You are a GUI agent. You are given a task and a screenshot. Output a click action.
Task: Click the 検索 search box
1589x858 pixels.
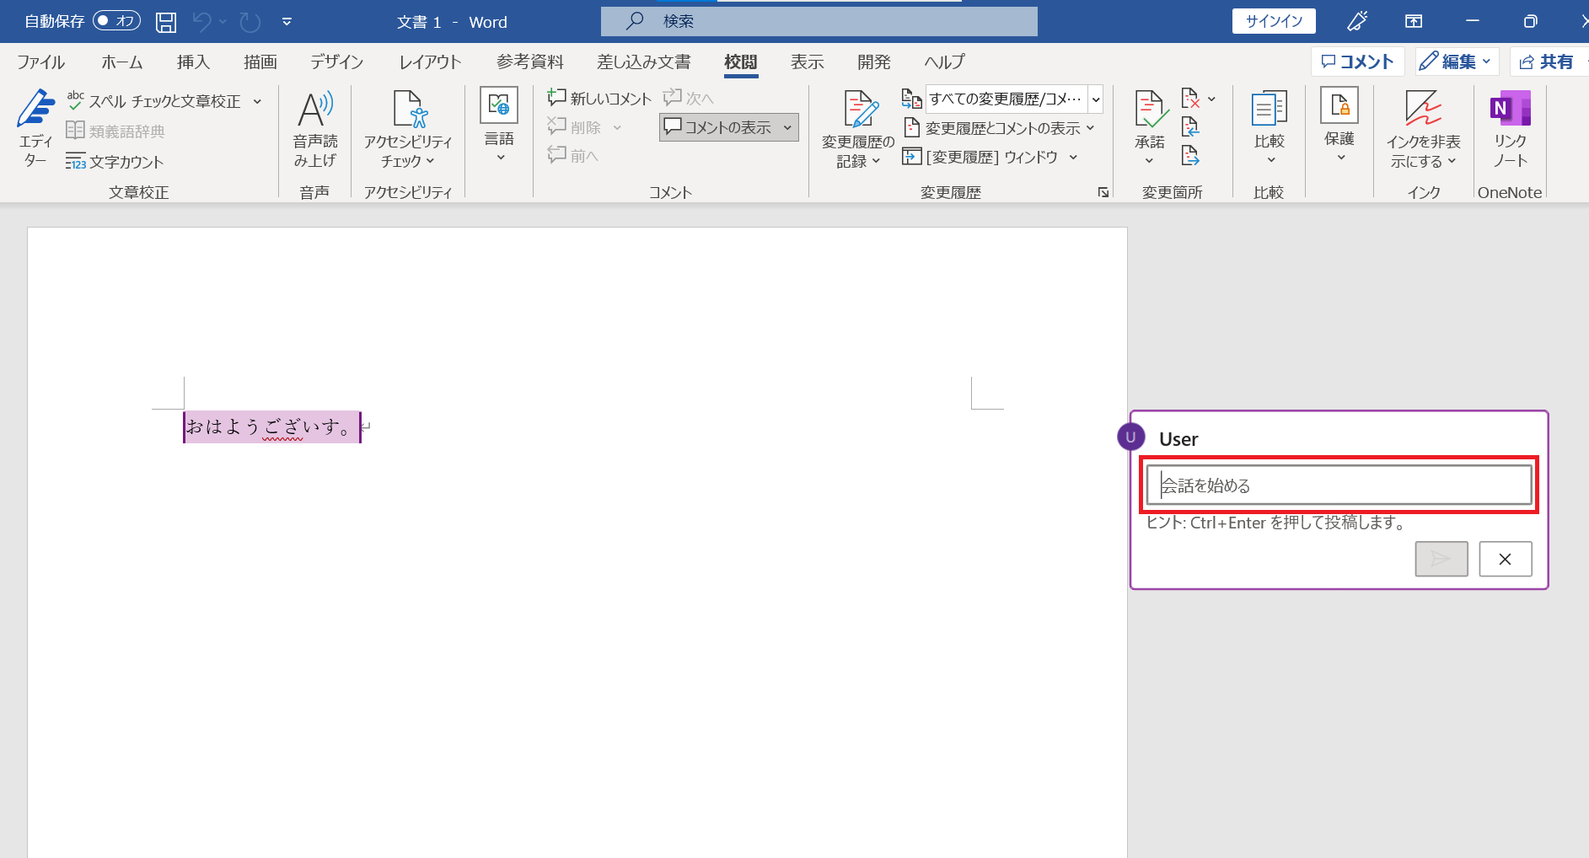819,21
